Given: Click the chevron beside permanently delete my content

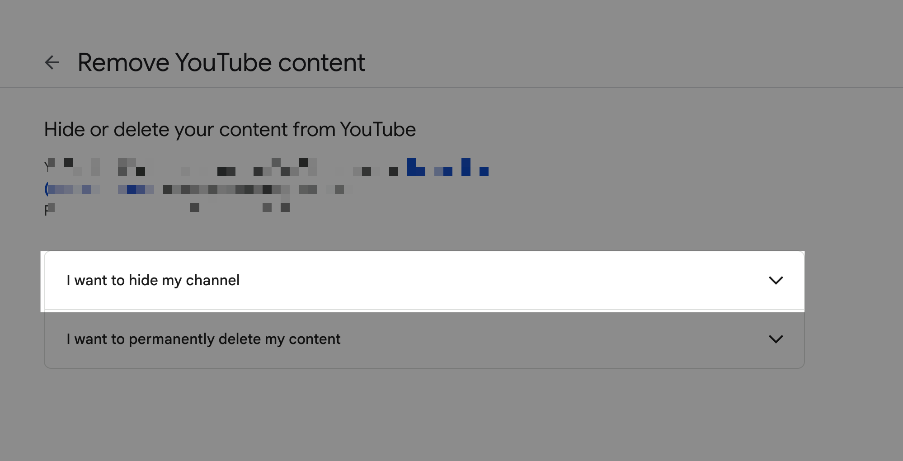Looking at the screenshot, I should coord(776,339).
